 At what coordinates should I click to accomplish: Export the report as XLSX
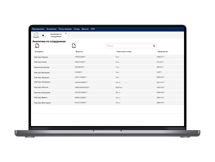(x=74, y=46)
